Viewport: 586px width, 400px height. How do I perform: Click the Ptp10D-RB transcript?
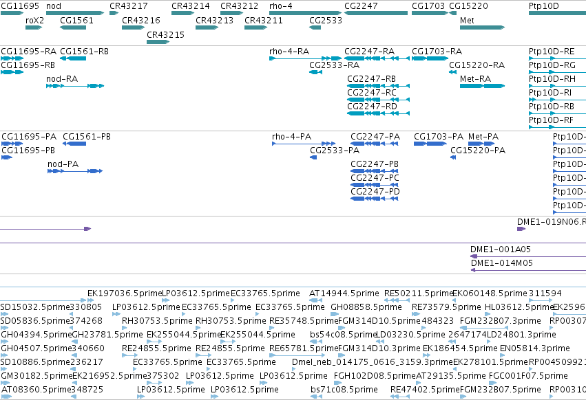tap(557, 113)
